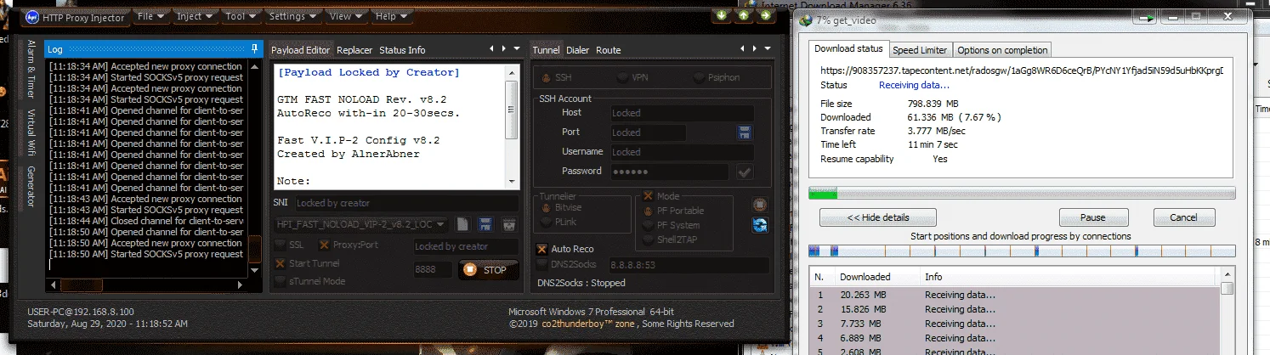Switch to the Route tab

pos(608,50)
